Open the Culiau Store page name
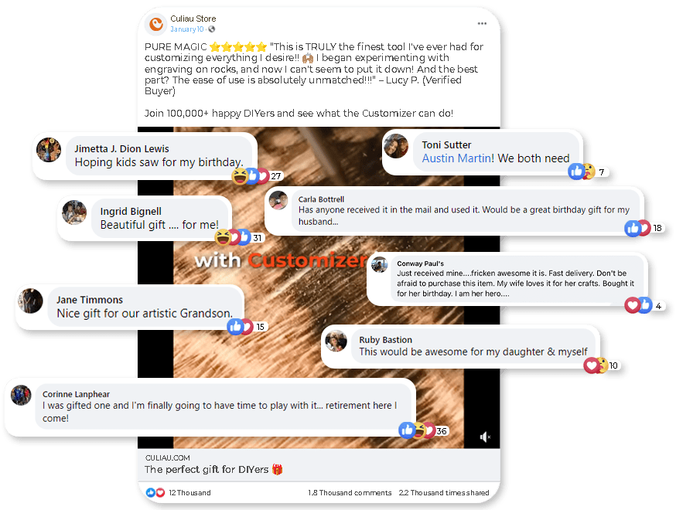Viewport: 676px width, 510px height. (193, 19)
